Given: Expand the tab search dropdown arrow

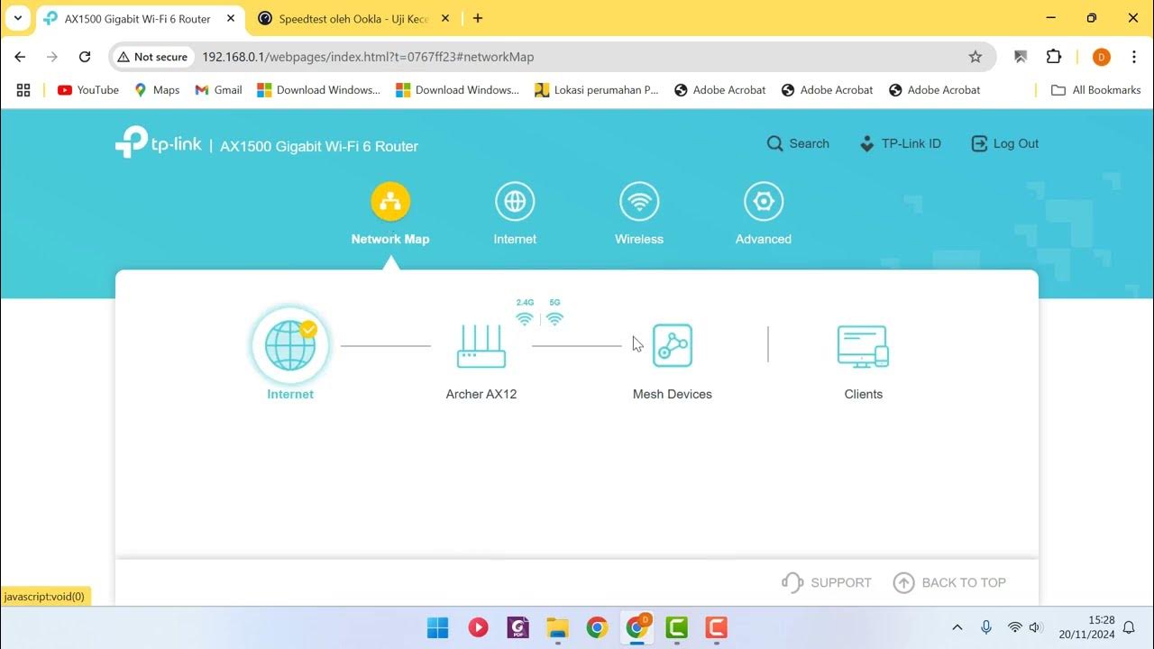Looking at the screenshot, I should [x=17, y=18].
